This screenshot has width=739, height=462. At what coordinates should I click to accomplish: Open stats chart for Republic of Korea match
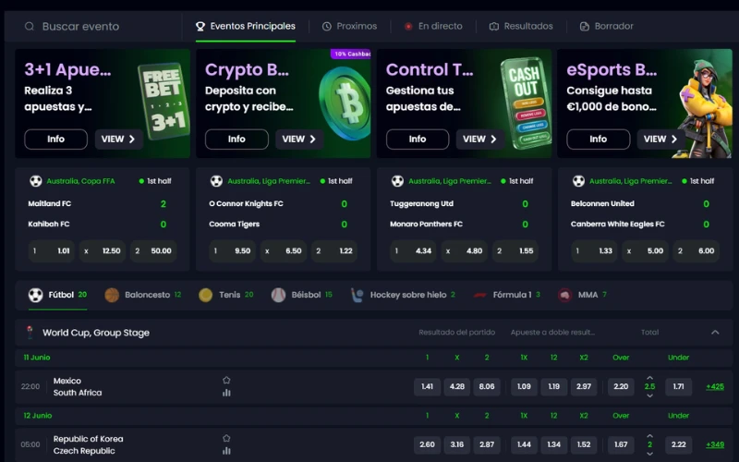click(226, 450)
